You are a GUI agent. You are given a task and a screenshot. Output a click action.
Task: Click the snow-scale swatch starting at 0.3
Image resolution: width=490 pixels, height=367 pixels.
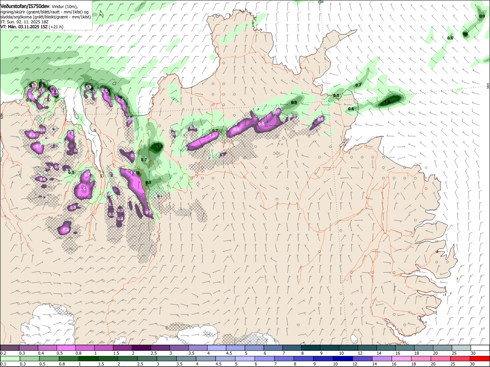tap(29, 348)
